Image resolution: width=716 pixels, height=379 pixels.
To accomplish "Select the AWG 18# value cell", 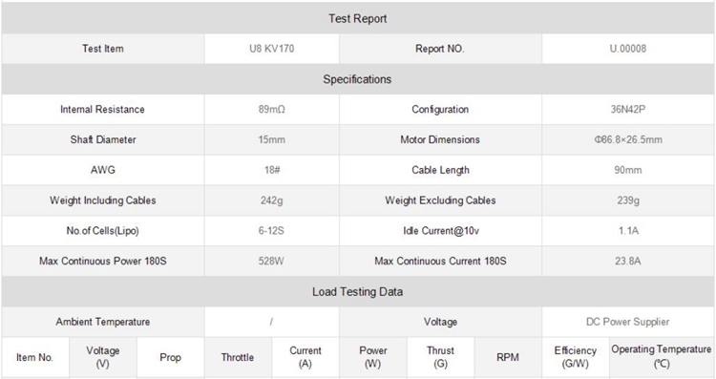I will pos(272,170).
